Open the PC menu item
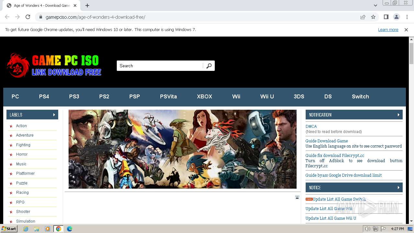Image resolution: width=414 pixels, height=233 pixels. (15, 96)
